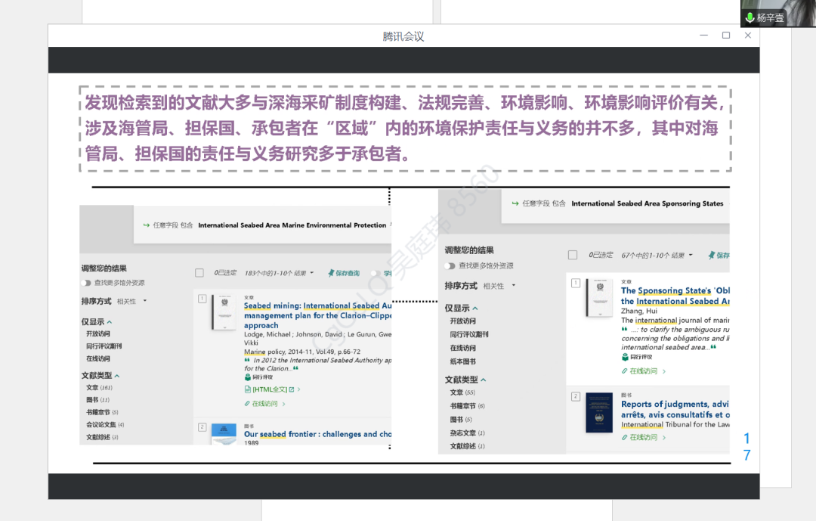Viewport: 816px width, 521px height.
Task: Select 书籍章节 (5) in left panel
Action: pyautogui.click(x=103, y=412)
